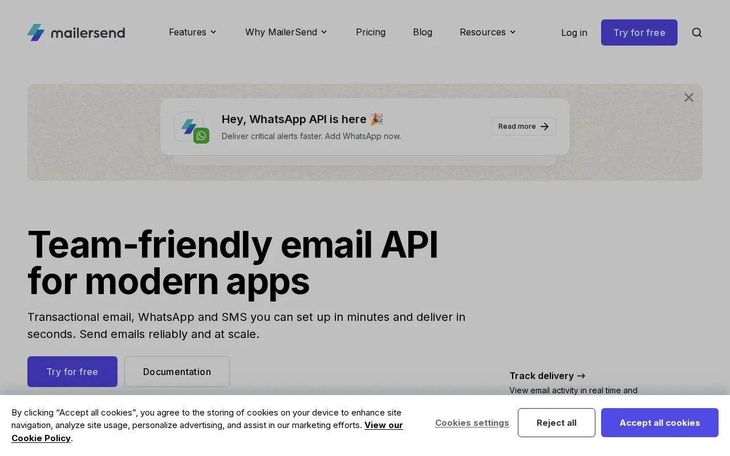Expand the Features dropdown menu
The height and width of the screenshot is (456, 730).
pyautogui.click(x=193, y=32)
